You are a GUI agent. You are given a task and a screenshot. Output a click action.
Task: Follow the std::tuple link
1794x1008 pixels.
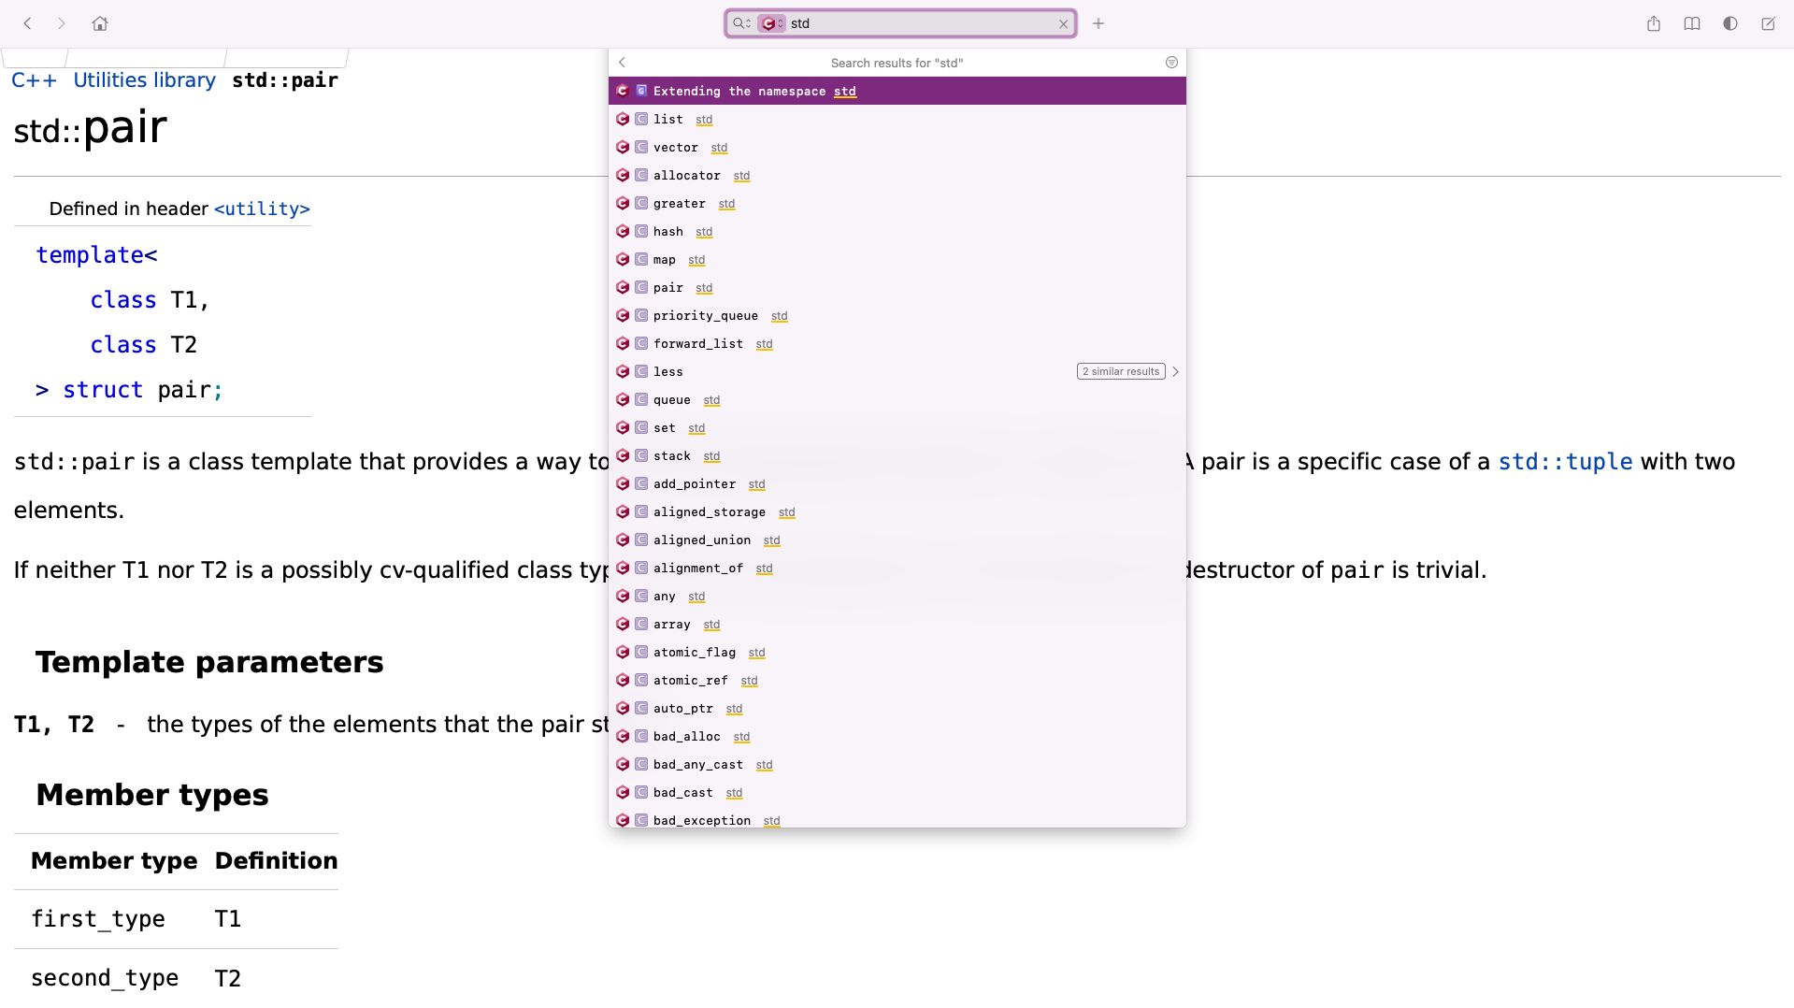pos(1565,462)
